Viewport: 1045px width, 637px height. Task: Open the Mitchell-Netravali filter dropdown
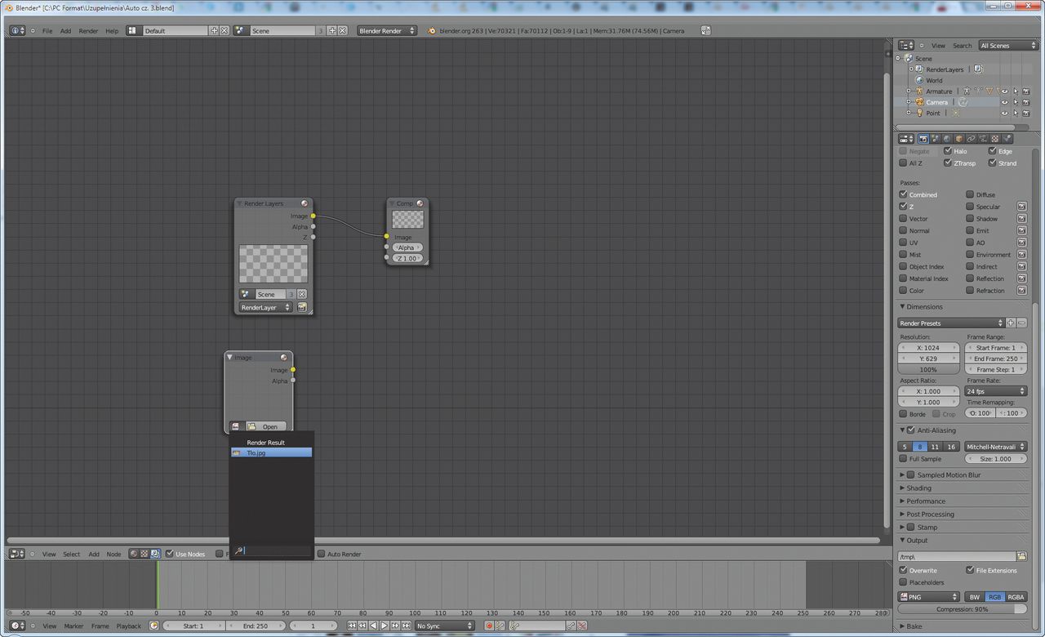pyautogui.click(x=996, y=447)
